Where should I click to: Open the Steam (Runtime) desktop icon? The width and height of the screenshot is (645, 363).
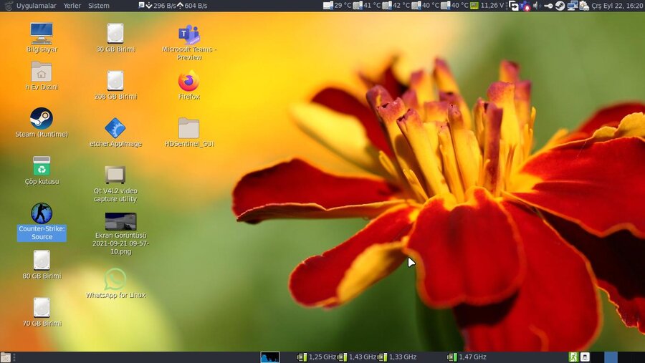click(x=42, y=118)
